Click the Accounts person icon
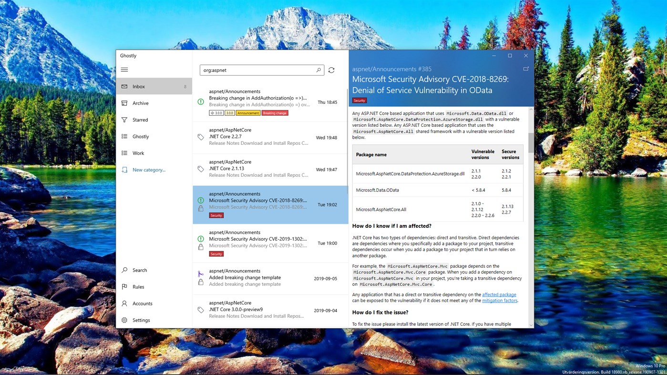Viewport: 667px width, 375px height. [x=124, y=304]
